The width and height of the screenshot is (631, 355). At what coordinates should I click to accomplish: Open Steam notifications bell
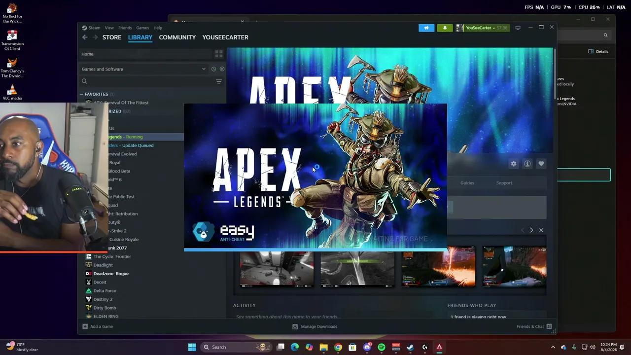coord(445,28)
